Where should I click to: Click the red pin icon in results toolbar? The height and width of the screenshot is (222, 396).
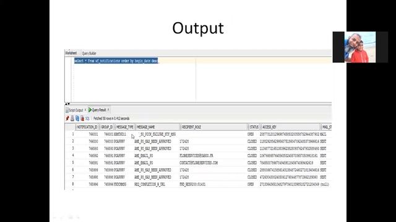click(x=67, y=118)
